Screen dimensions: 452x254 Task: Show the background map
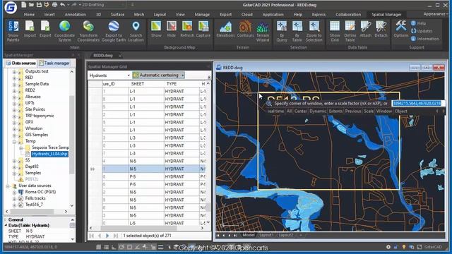(x=156, y=29)
